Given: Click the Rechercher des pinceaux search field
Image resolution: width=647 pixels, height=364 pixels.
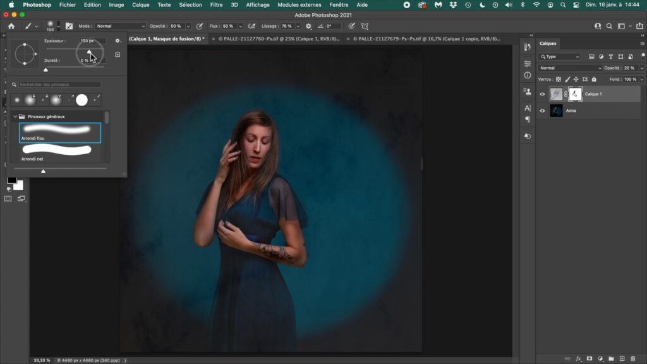Looking at the screenshot, I should coord(59,84).
